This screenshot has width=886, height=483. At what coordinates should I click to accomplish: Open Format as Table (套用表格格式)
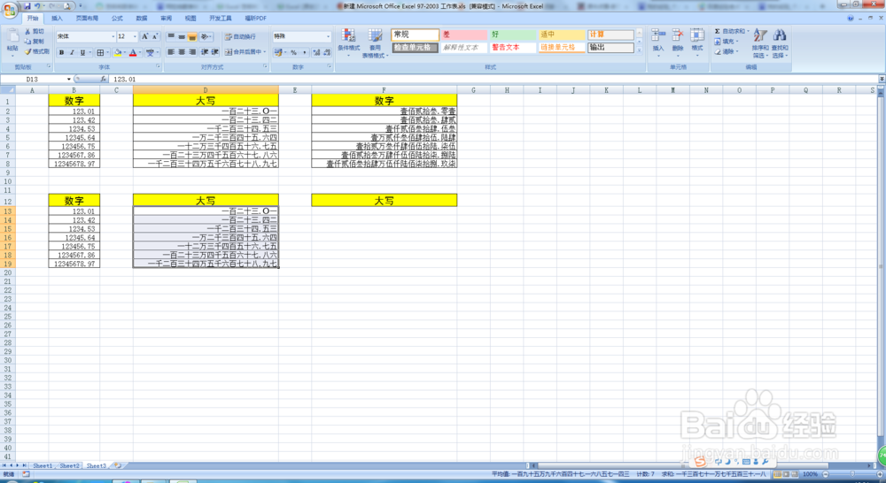pyautogui.click(x=374, y=43)
